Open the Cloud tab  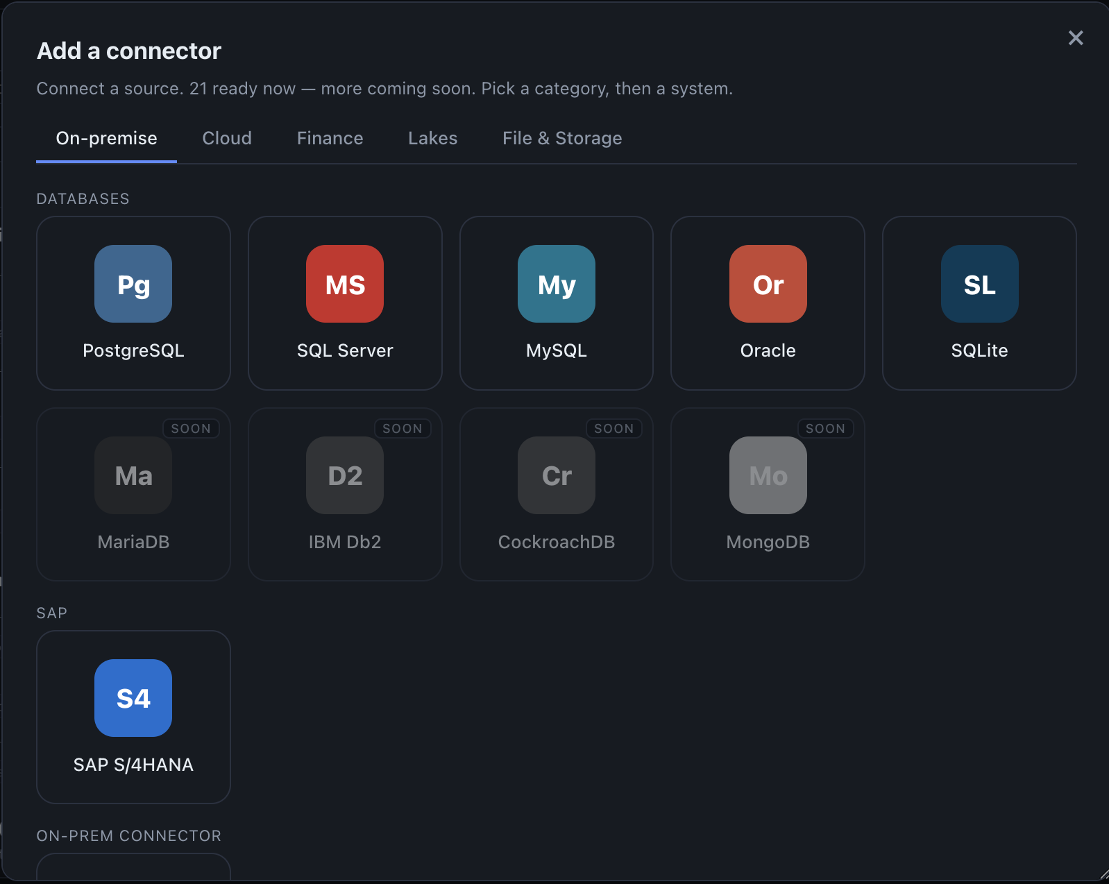click(x=227, y=138)
